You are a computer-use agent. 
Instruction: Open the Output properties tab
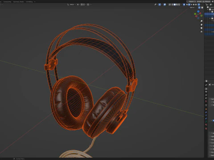pyautogui.click(x=206, y=92)
